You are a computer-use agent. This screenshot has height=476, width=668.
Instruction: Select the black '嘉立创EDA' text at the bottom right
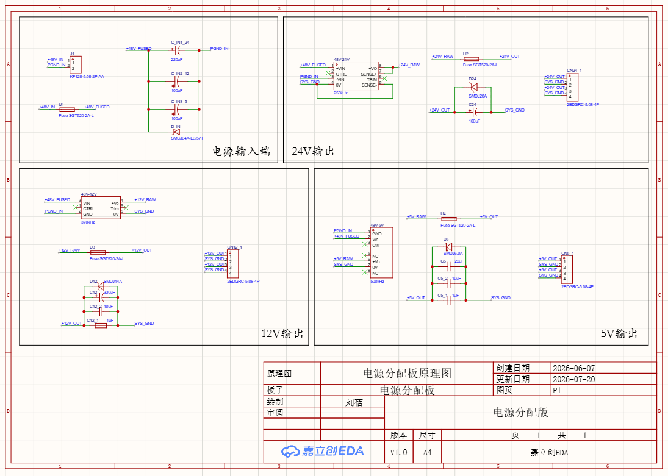(549, 453)
